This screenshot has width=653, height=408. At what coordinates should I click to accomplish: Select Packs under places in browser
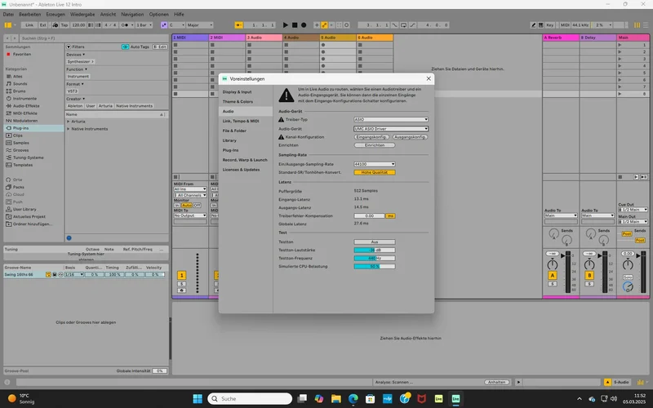coord(19,187)
